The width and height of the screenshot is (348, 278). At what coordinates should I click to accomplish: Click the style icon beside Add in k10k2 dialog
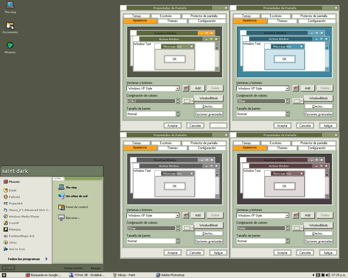tap(186, 88)
